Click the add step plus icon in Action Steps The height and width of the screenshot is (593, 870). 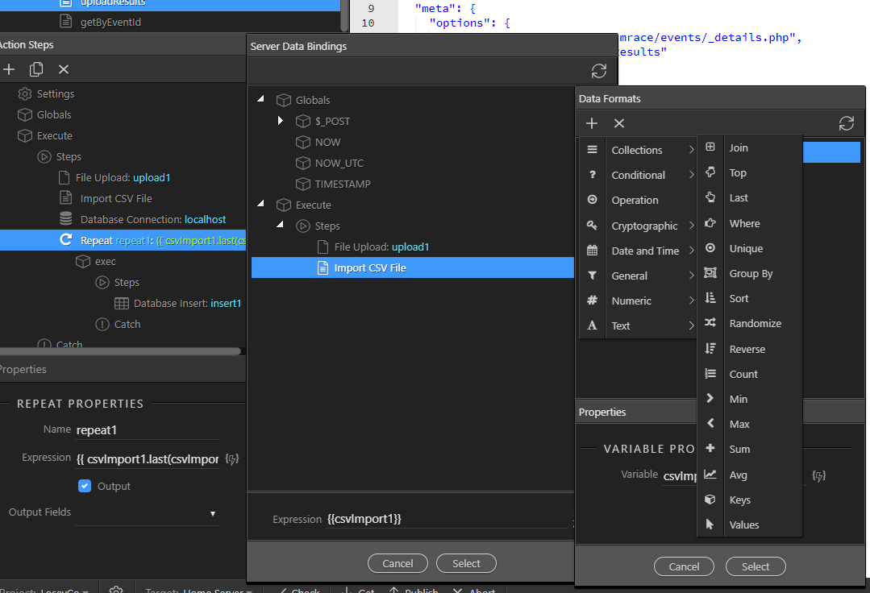click(10, 70)
